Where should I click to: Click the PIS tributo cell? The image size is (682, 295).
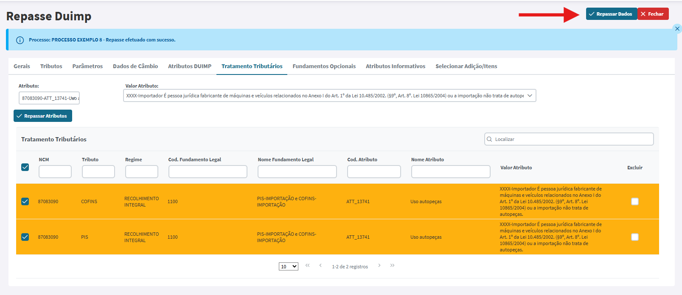(x=84, y=237)
